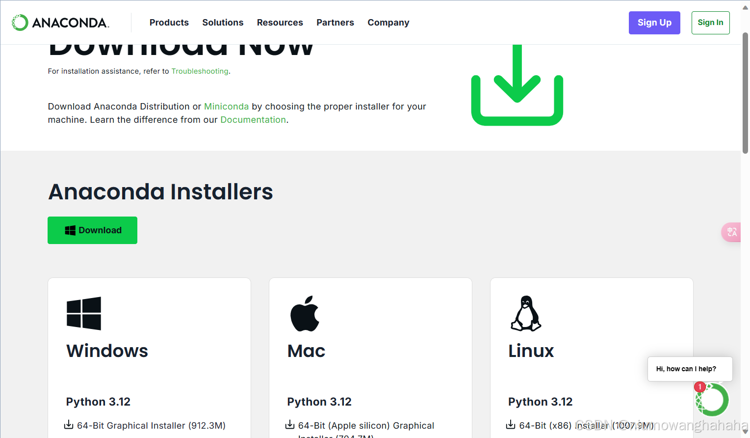The image size is (750, 438).
Task: Open the Solutions dropdown
Action: coord(223,22)
